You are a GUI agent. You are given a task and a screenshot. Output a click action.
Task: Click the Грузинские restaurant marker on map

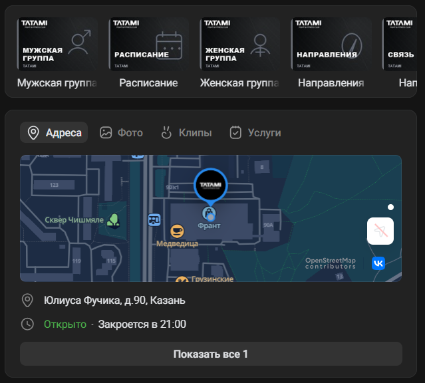click(x=182, y=279)
